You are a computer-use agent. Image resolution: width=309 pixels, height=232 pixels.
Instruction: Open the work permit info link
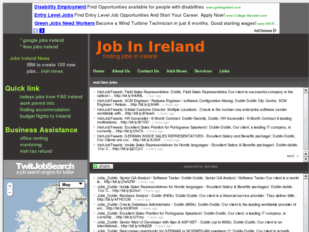point(37,103)
